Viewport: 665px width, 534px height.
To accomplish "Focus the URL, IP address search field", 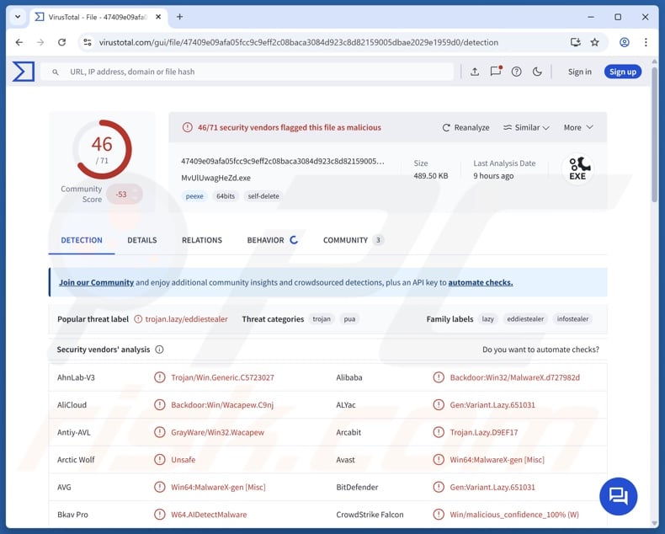I will [x=247, y=72].
